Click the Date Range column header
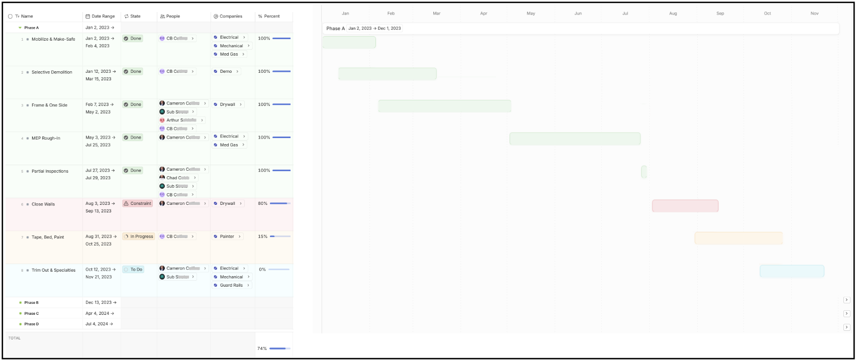This screenshot has width=856, height=360. coord(103,17)
